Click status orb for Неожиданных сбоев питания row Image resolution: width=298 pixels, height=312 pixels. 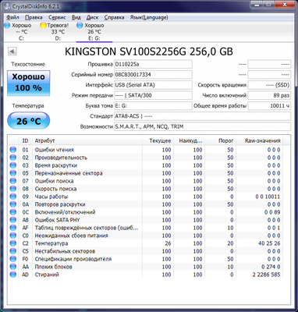[x=13, y=236]
